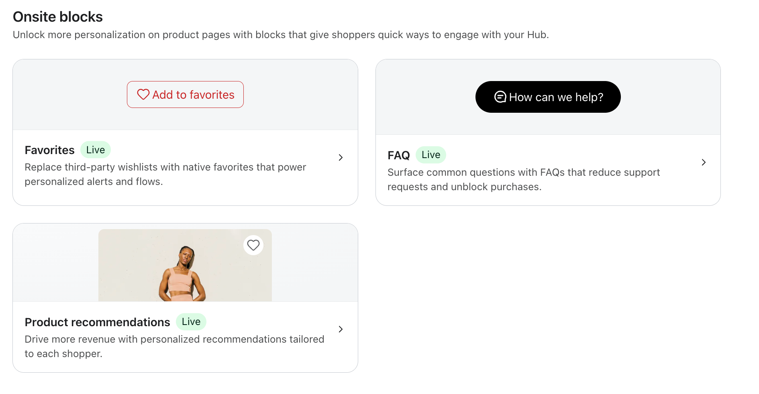Open the FAQ block title
The height and width of the screenshot is (394, 759).
click(x=398, y=155)
